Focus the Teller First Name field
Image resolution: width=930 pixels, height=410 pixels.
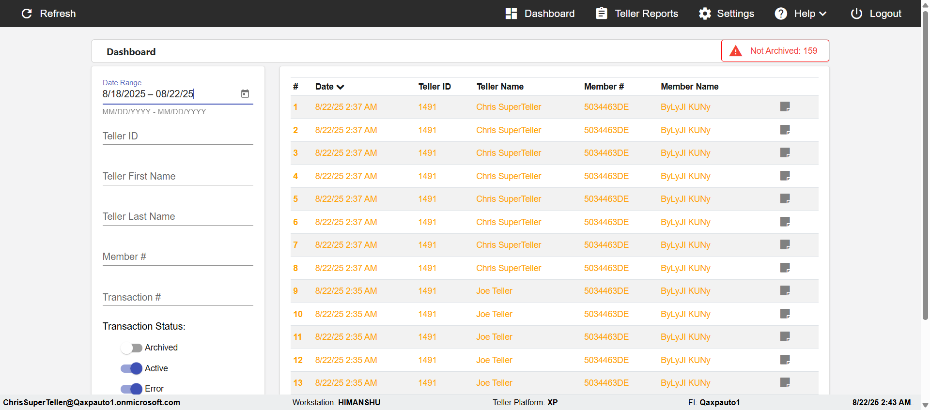click(x=178, y=177)
